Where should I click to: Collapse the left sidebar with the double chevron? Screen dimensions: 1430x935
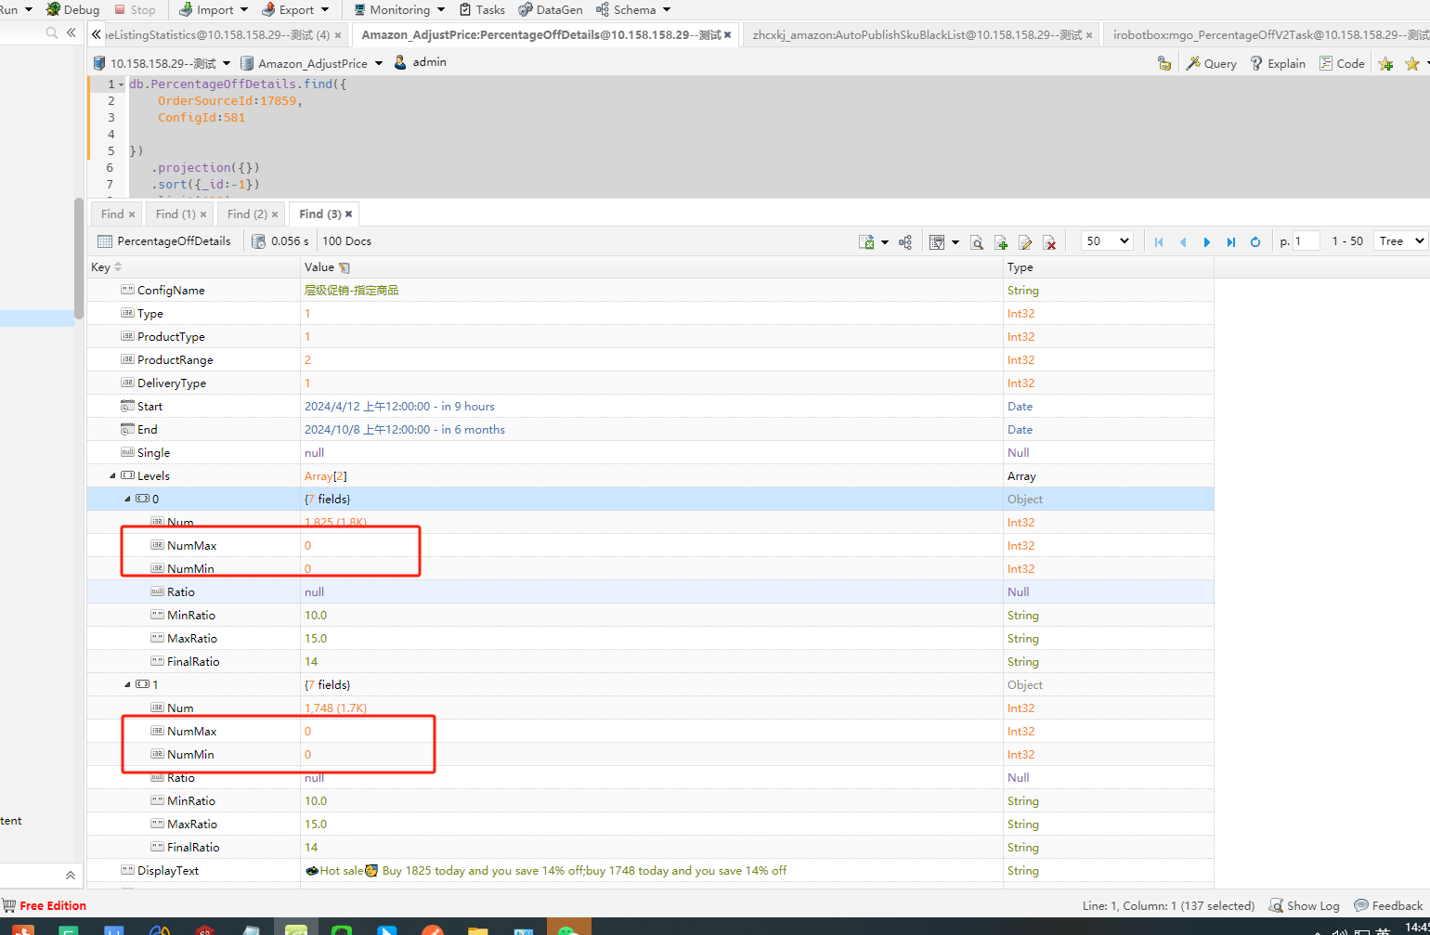click(71, 32)
